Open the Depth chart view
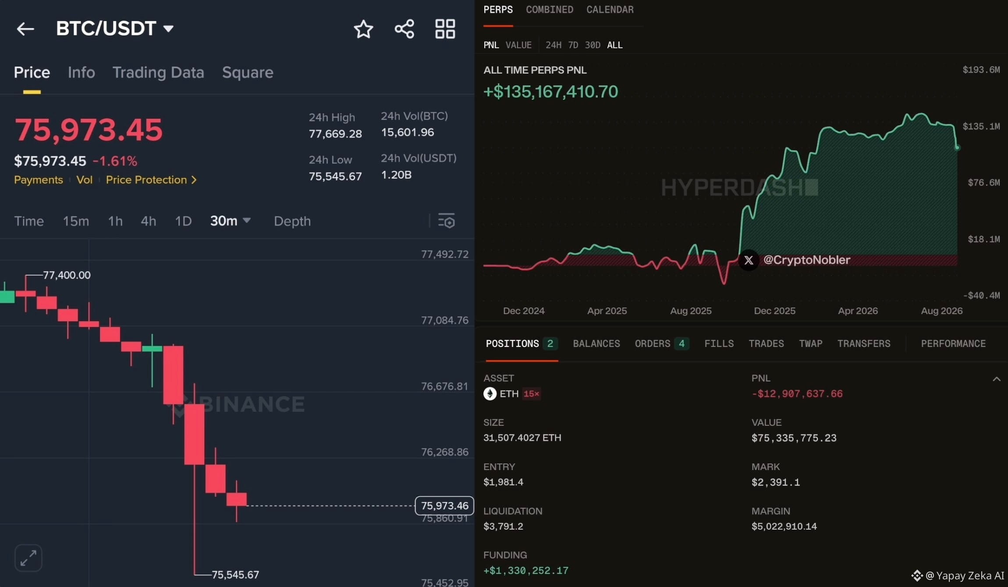 point(292,221)
